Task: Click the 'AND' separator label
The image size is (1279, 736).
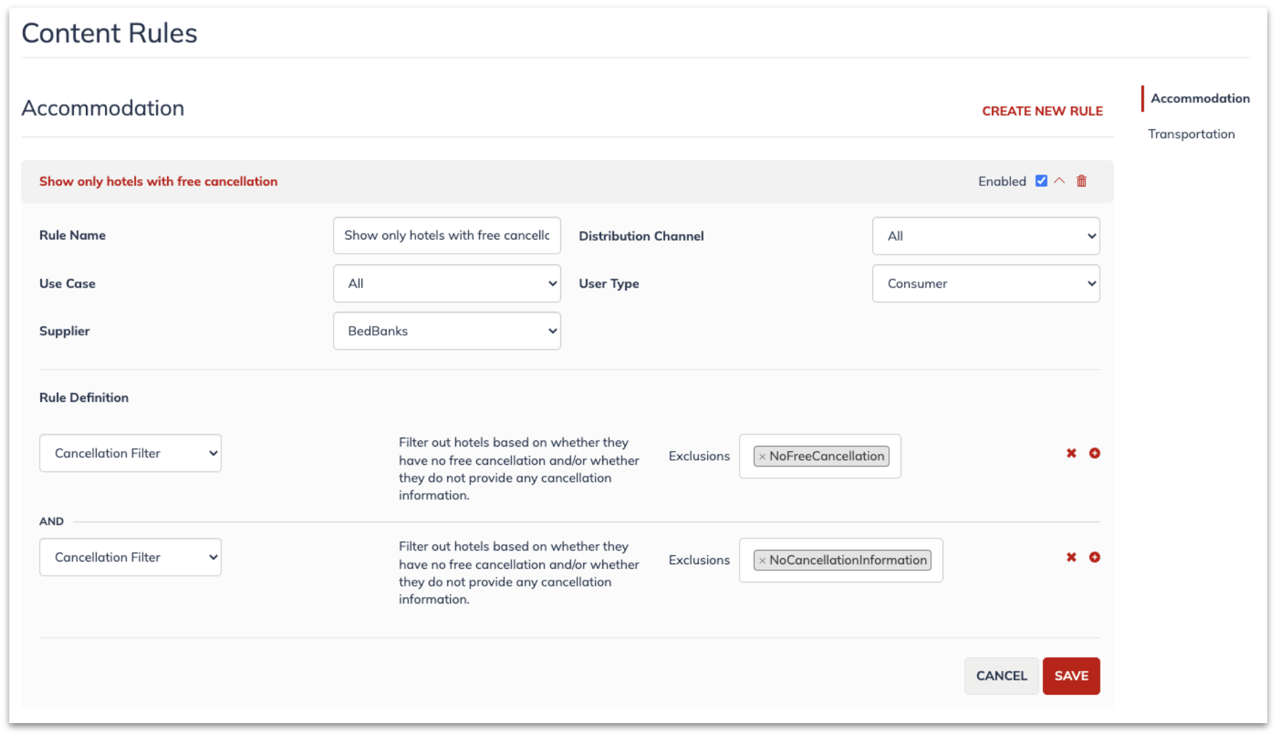Action: click(x=51, y=522)
